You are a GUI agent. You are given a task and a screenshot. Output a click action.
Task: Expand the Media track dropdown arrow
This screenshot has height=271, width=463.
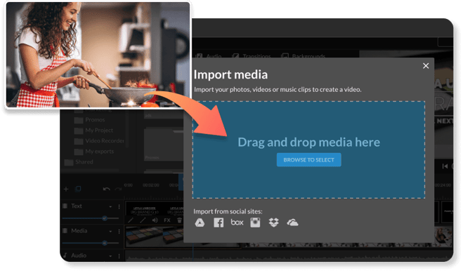(x=110, y=232)
